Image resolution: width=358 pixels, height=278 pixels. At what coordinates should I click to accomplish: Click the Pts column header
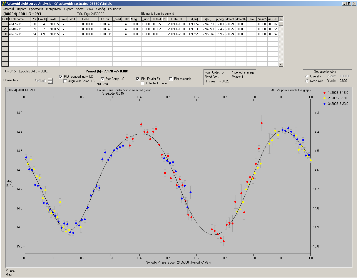tap(34, 19)
